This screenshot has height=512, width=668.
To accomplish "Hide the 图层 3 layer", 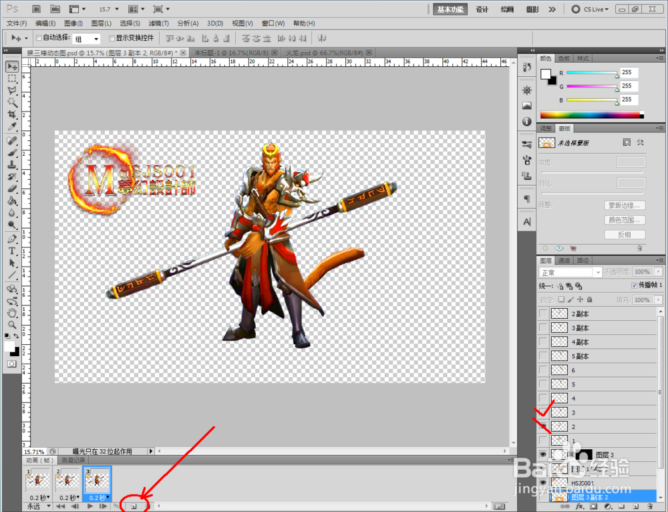I will point(542,455).
